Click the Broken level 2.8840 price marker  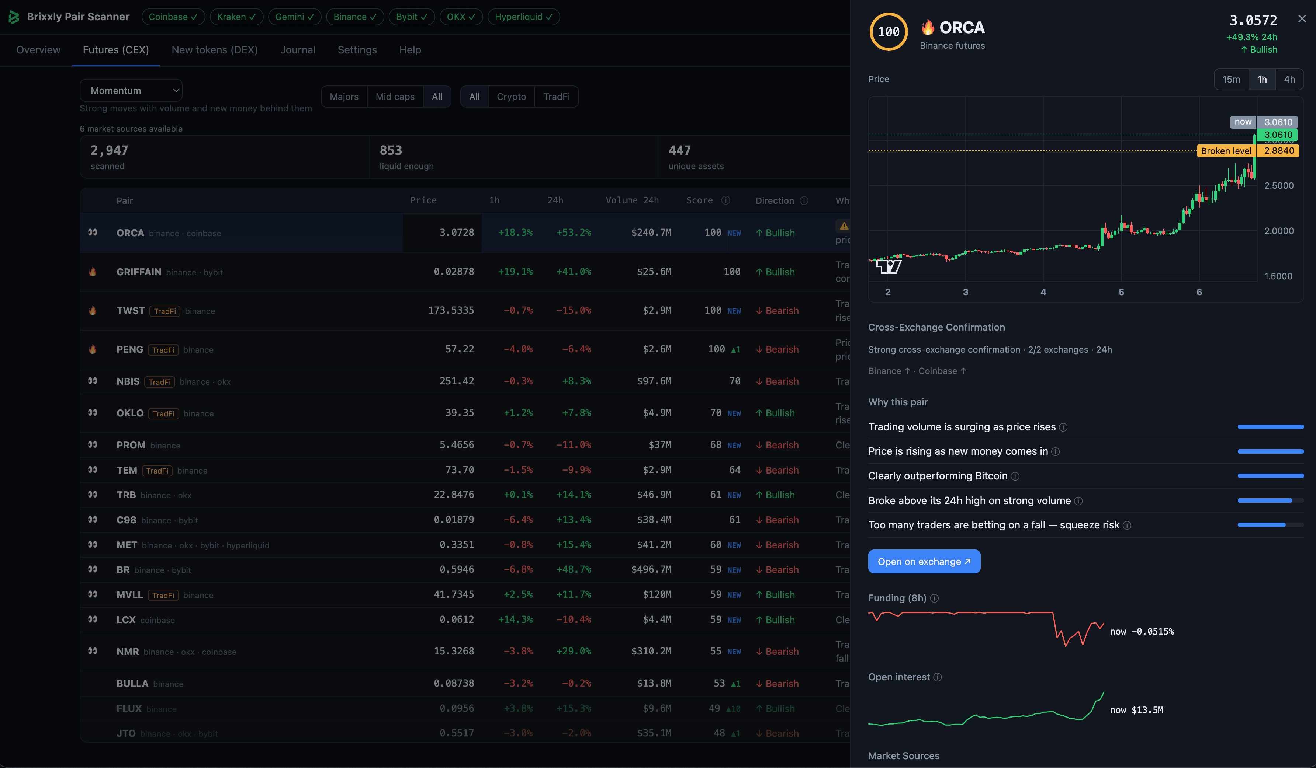[x=1248, y=151]
